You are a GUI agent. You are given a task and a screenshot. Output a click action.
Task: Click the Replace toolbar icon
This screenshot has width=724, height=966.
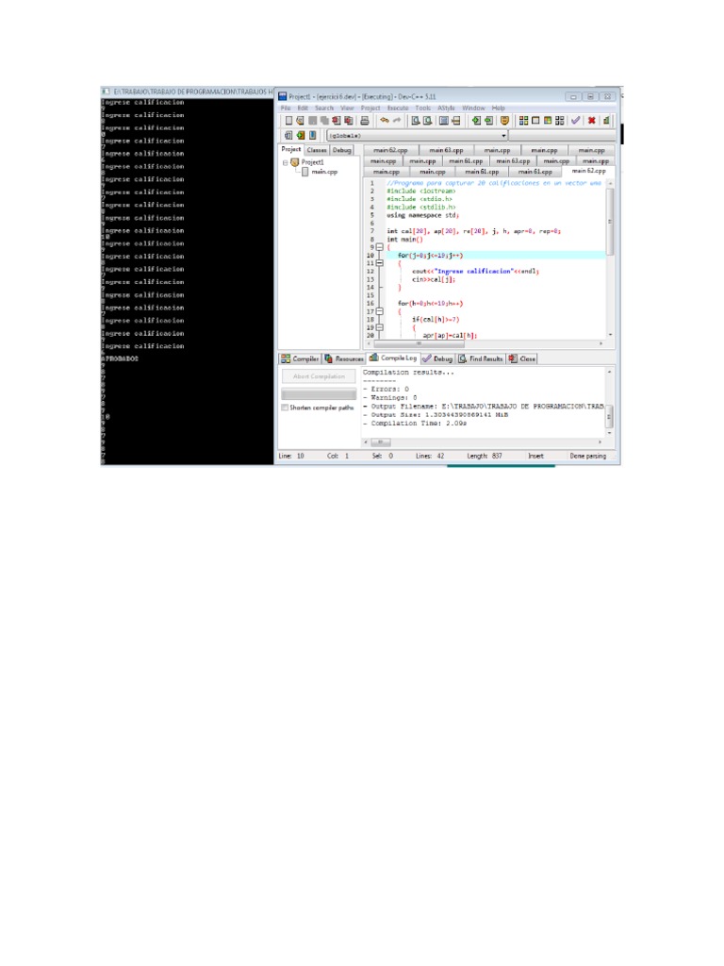427,121
